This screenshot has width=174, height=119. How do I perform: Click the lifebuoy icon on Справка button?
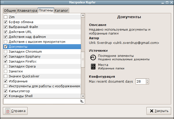coord(8,111)
